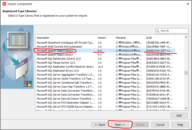
Task: Click GUID {05DAD10C-D3C6-4... cell
Action: [159, 75]
